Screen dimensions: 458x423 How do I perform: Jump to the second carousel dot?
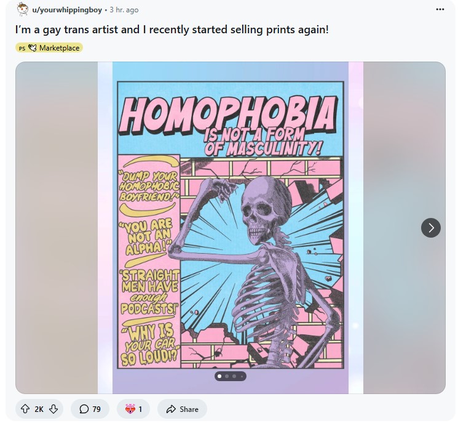click(227, 376)
